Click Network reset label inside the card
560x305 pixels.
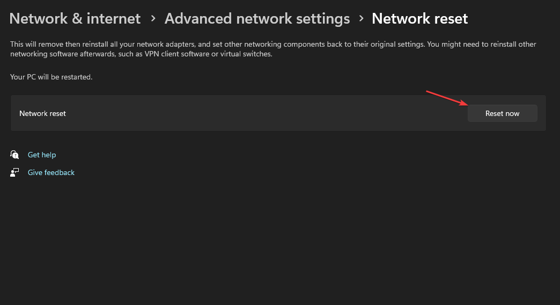(42, 113)
